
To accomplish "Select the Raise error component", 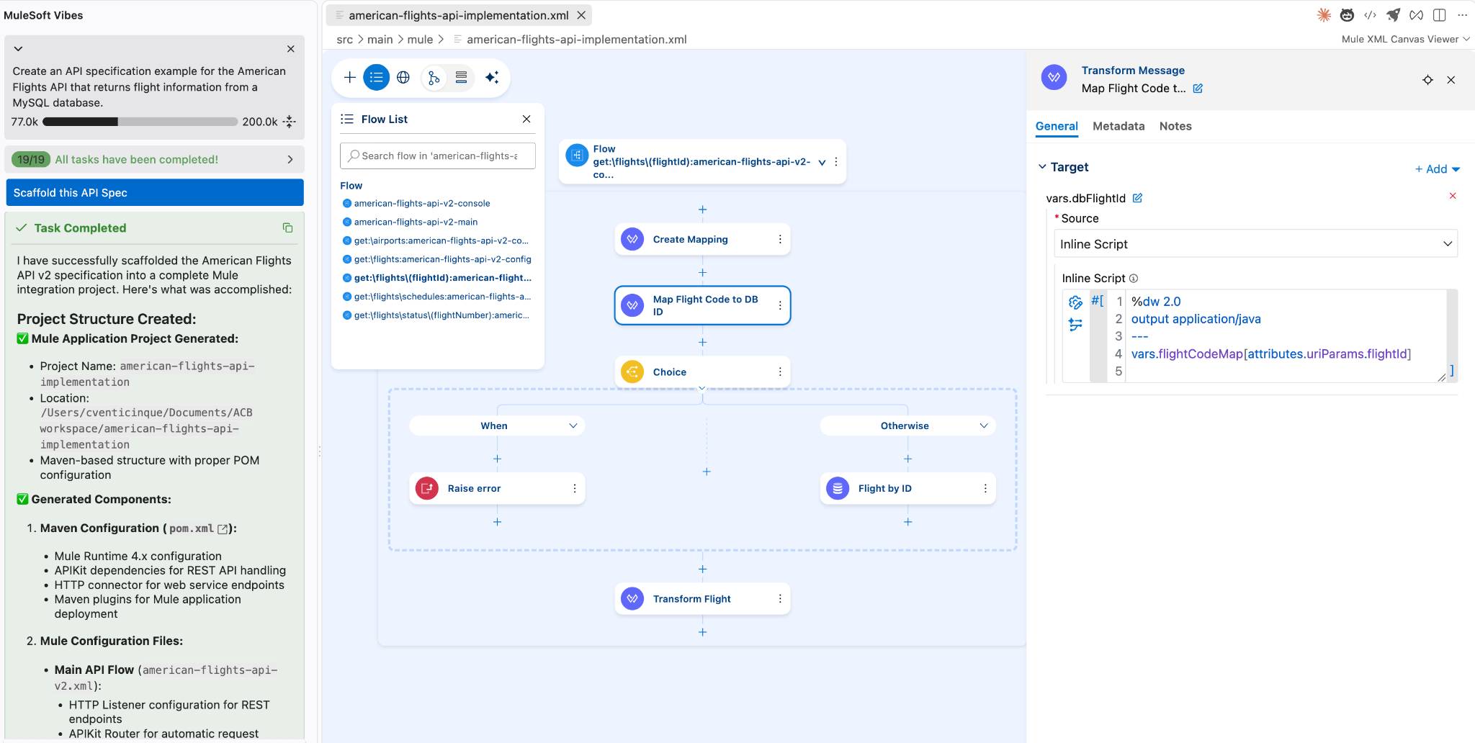I will coord(497,488).
